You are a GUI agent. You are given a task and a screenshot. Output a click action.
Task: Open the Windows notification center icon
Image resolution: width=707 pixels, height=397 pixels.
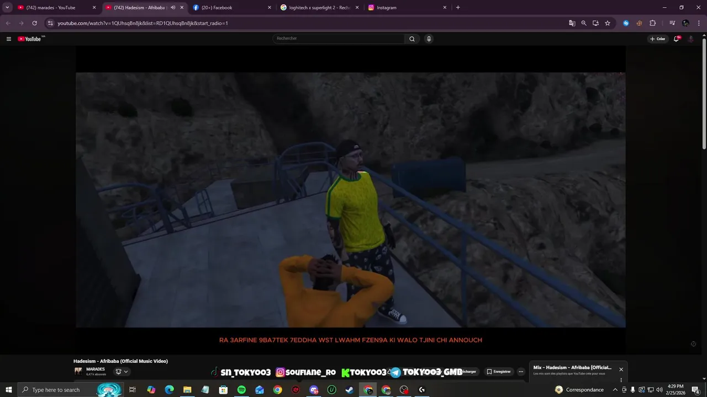click(696, 390)
